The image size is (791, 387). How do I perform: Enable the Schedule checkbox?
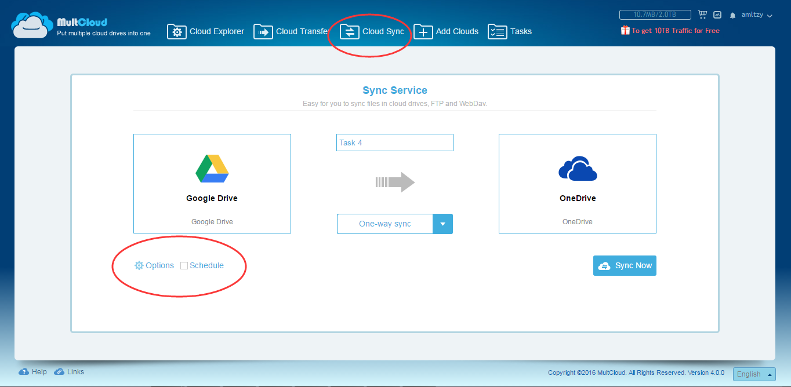pos(184,266)
